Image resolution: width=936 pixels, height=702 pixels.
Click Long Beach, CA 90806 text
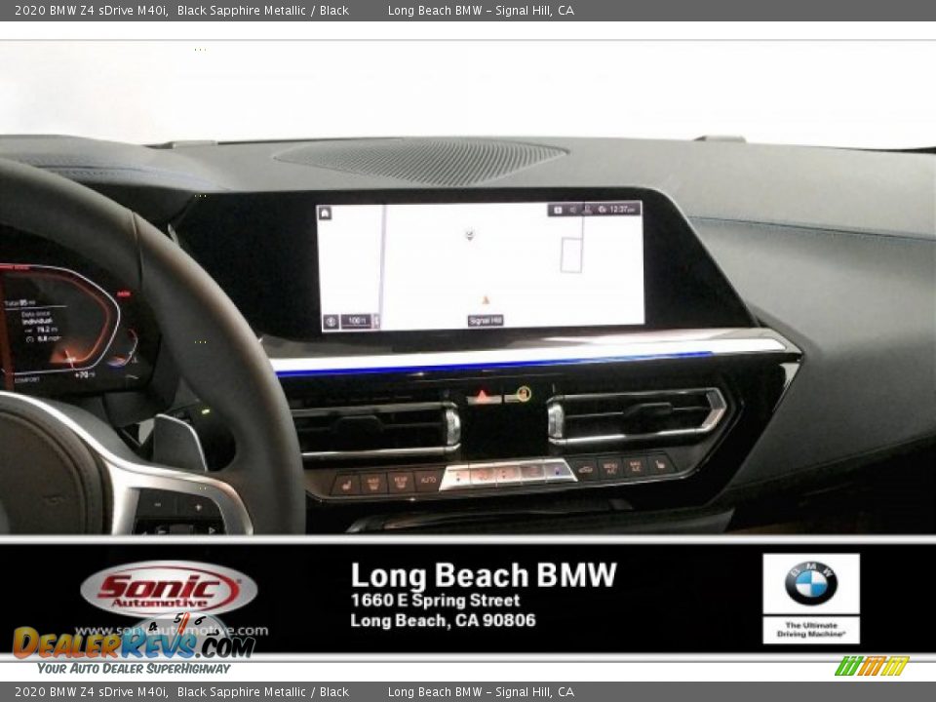(x=443, y=620)
